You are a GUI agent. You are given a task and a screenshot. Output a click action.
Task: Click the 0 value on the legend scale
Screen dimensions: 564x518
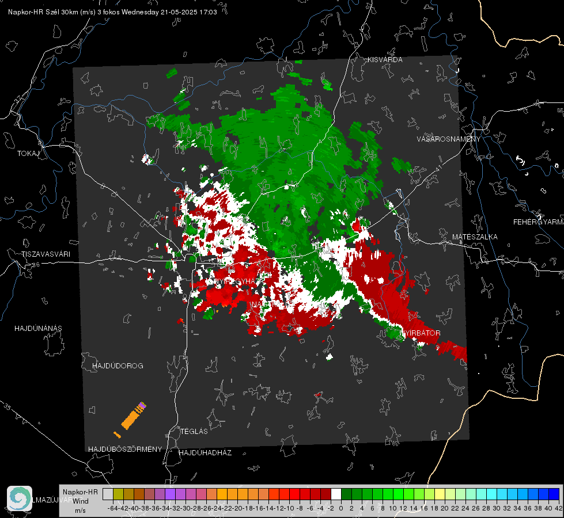click(341, 508)
